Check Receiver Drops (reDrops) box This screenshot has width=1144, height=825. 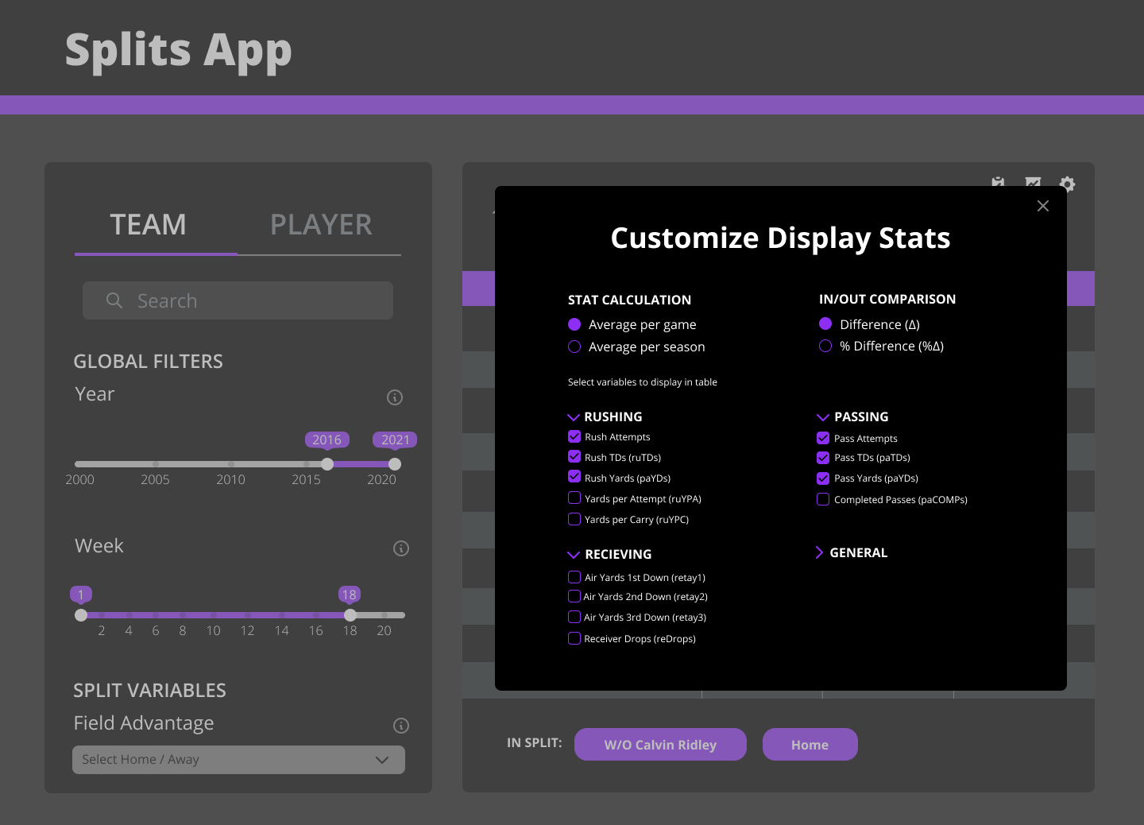click(x=574, y=638)
